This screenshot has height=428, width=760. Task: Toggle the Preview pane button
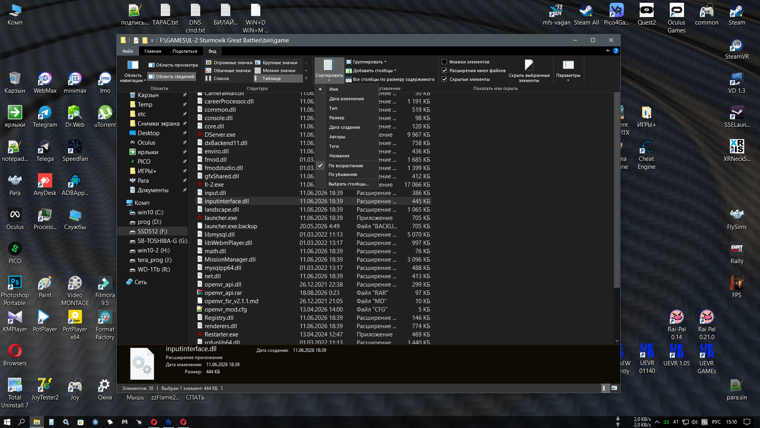(173, 65)
